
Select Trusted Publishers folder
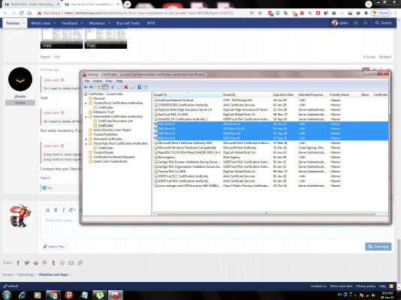(105, 134)
